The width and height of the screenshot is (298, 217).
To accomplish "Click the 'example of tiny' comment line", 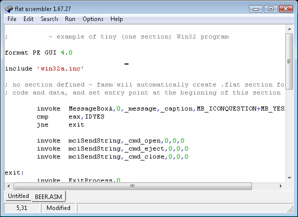I will 117,36.
